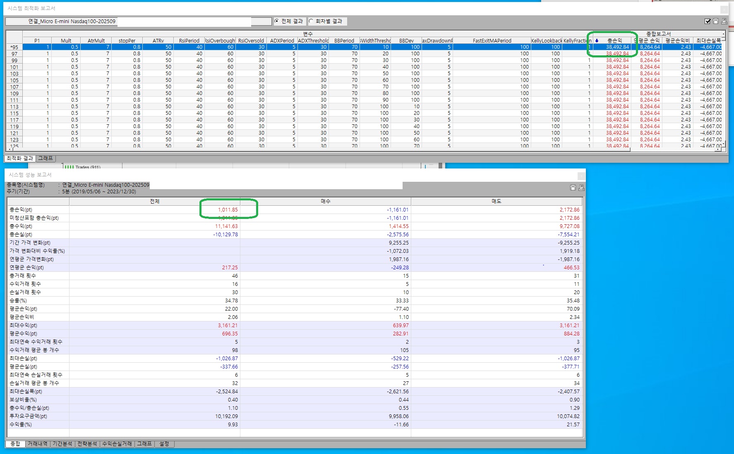
Task: Click the grid's vertical scrollbar up arrow
Action: [x=724, y=33]
